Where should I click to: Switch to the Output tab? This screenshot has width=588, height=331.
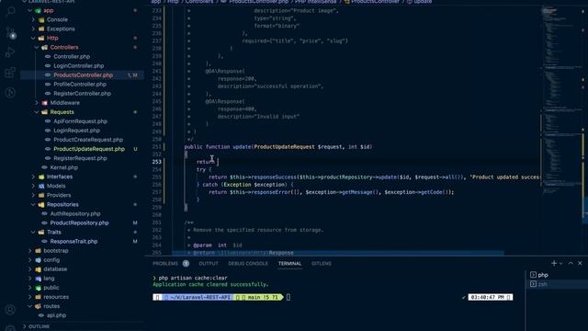click(x=209, y=264)
